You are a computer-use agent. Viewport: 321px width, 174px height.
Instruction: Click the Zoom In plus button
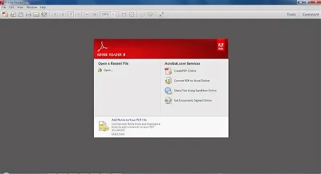point(95,14)
